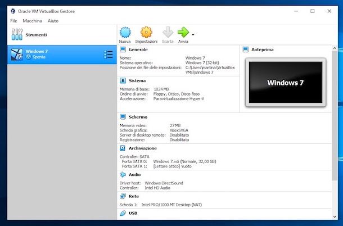Open the Avvia dropdown arrow
Screen dimensions: 343x226
coord(193,34)
